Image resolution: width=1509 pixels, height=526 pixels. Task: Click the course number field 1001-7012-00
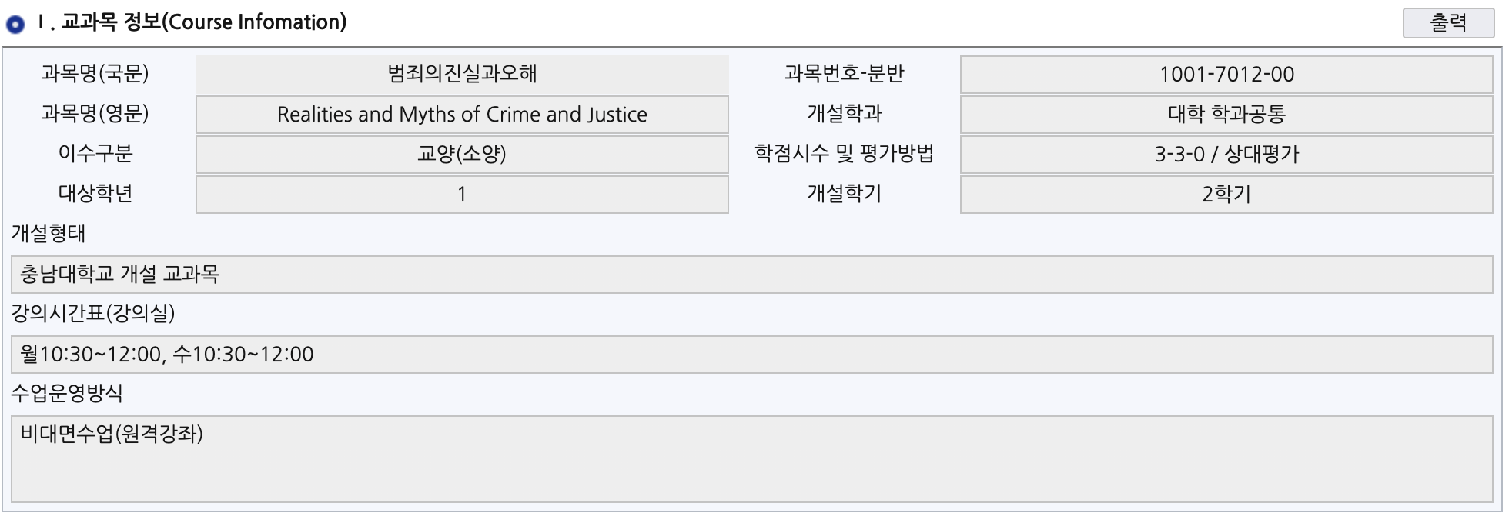(1226, 75)
